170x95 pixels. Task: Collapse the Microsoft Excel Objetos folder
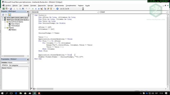(5, 22)
